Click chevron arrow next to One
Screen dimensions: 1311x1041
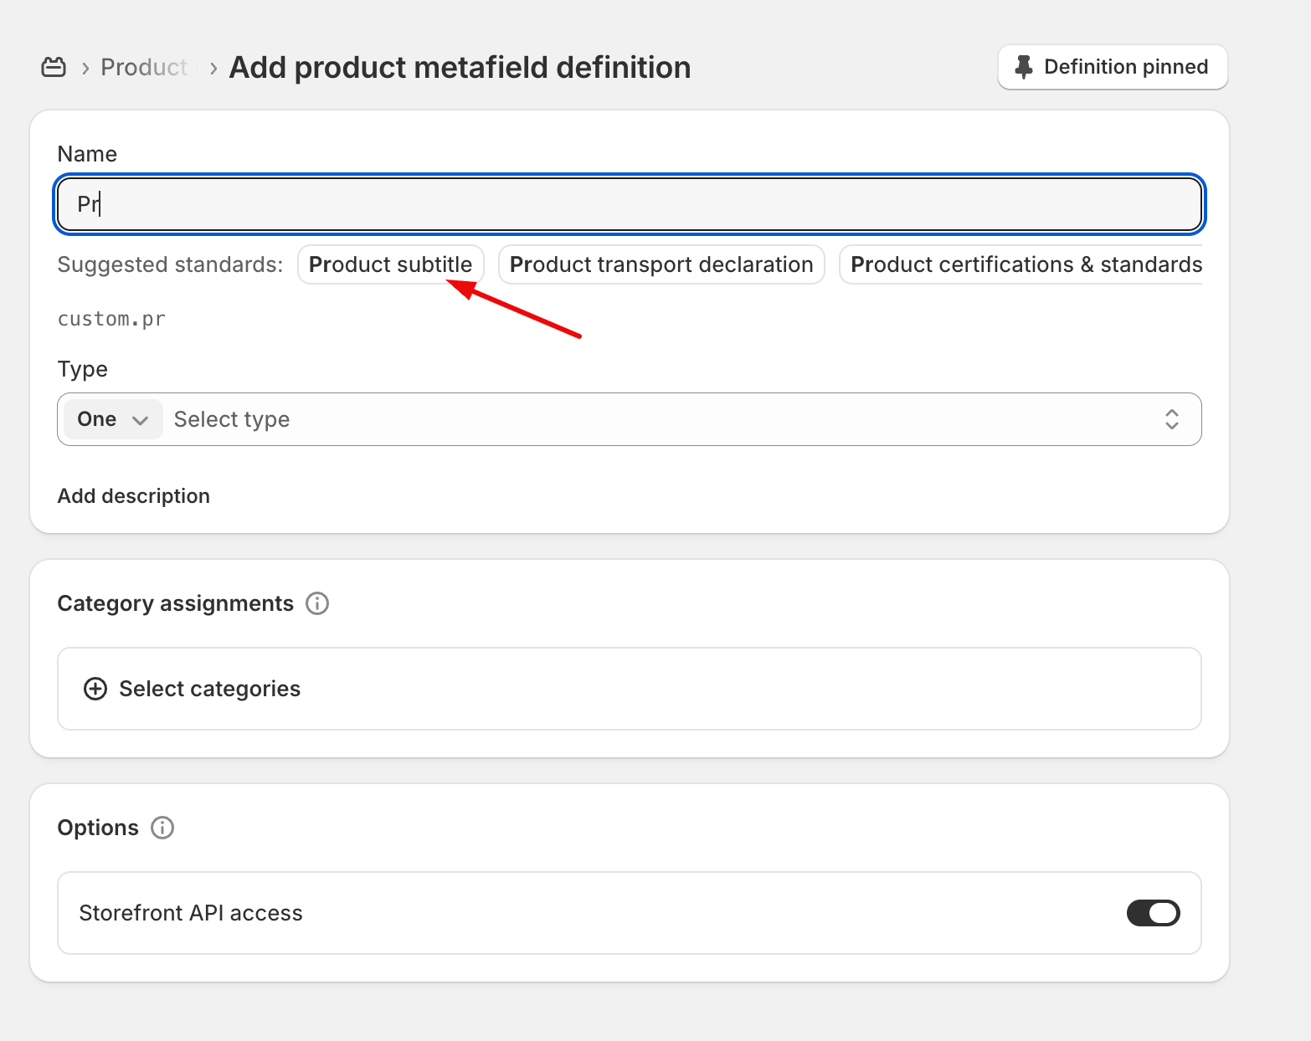[141, 420]
